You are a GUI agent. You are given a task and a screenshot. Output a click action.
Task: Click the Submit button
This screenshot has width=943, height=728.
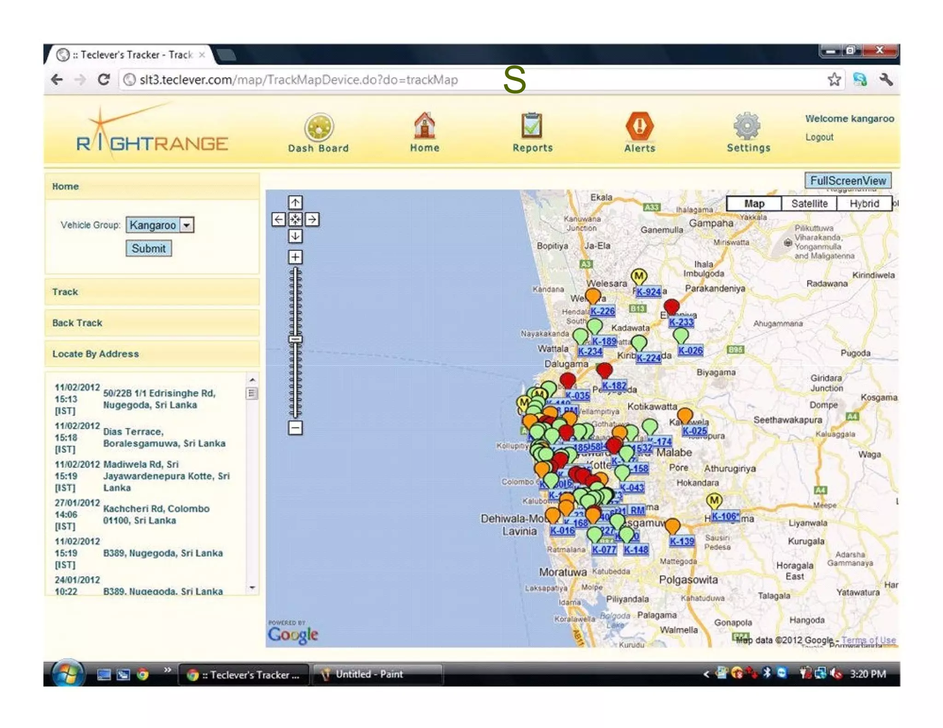(148, 248)
